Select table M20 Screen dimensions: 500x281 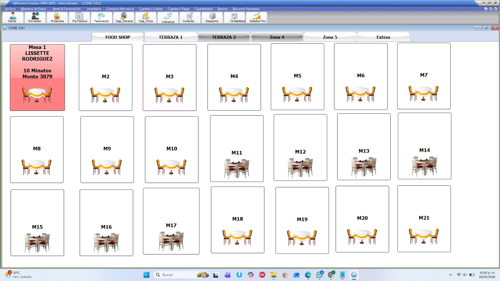click(x=362, y=219)
